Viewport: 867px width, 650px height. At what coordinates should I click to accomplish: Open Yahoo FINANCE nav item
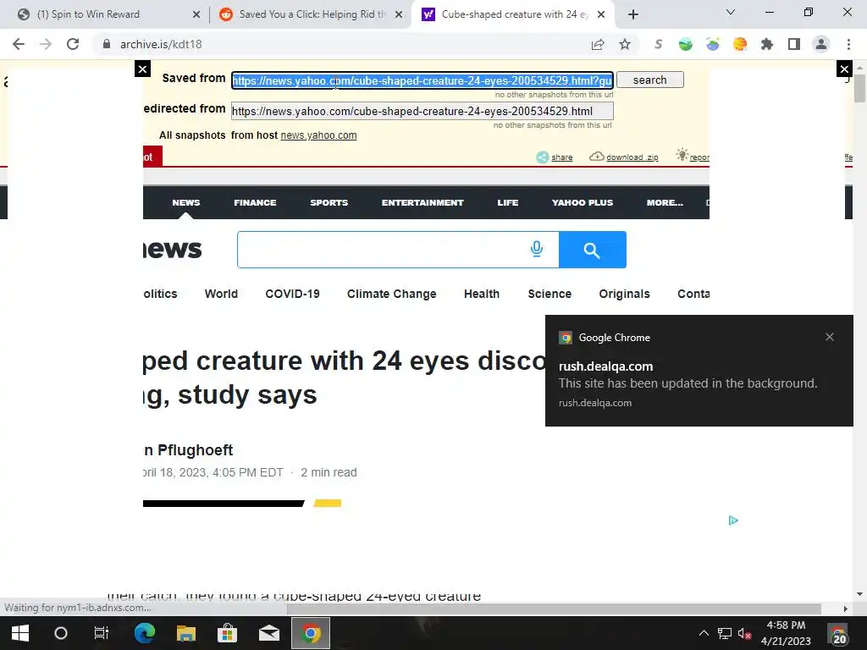click(255, 203)
